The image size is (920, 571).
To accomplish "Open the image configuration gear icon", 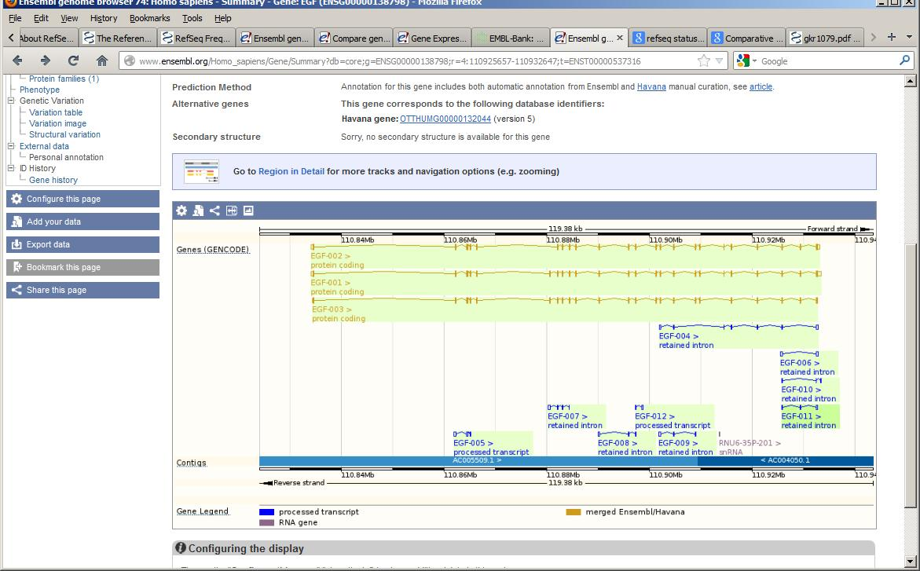I will [182, 210].
